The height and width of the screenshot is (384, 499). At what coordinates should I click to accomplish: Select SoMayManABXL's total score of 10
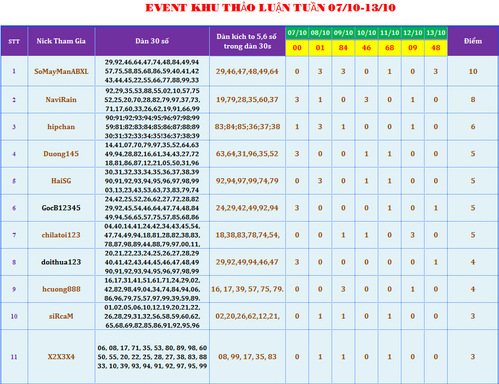coord(472,72)
